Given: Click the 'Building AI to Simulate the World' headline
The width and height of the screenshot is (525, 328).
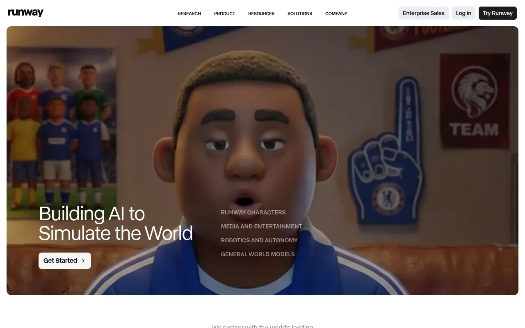Looking at the screenshot, I should coord(115,223).
